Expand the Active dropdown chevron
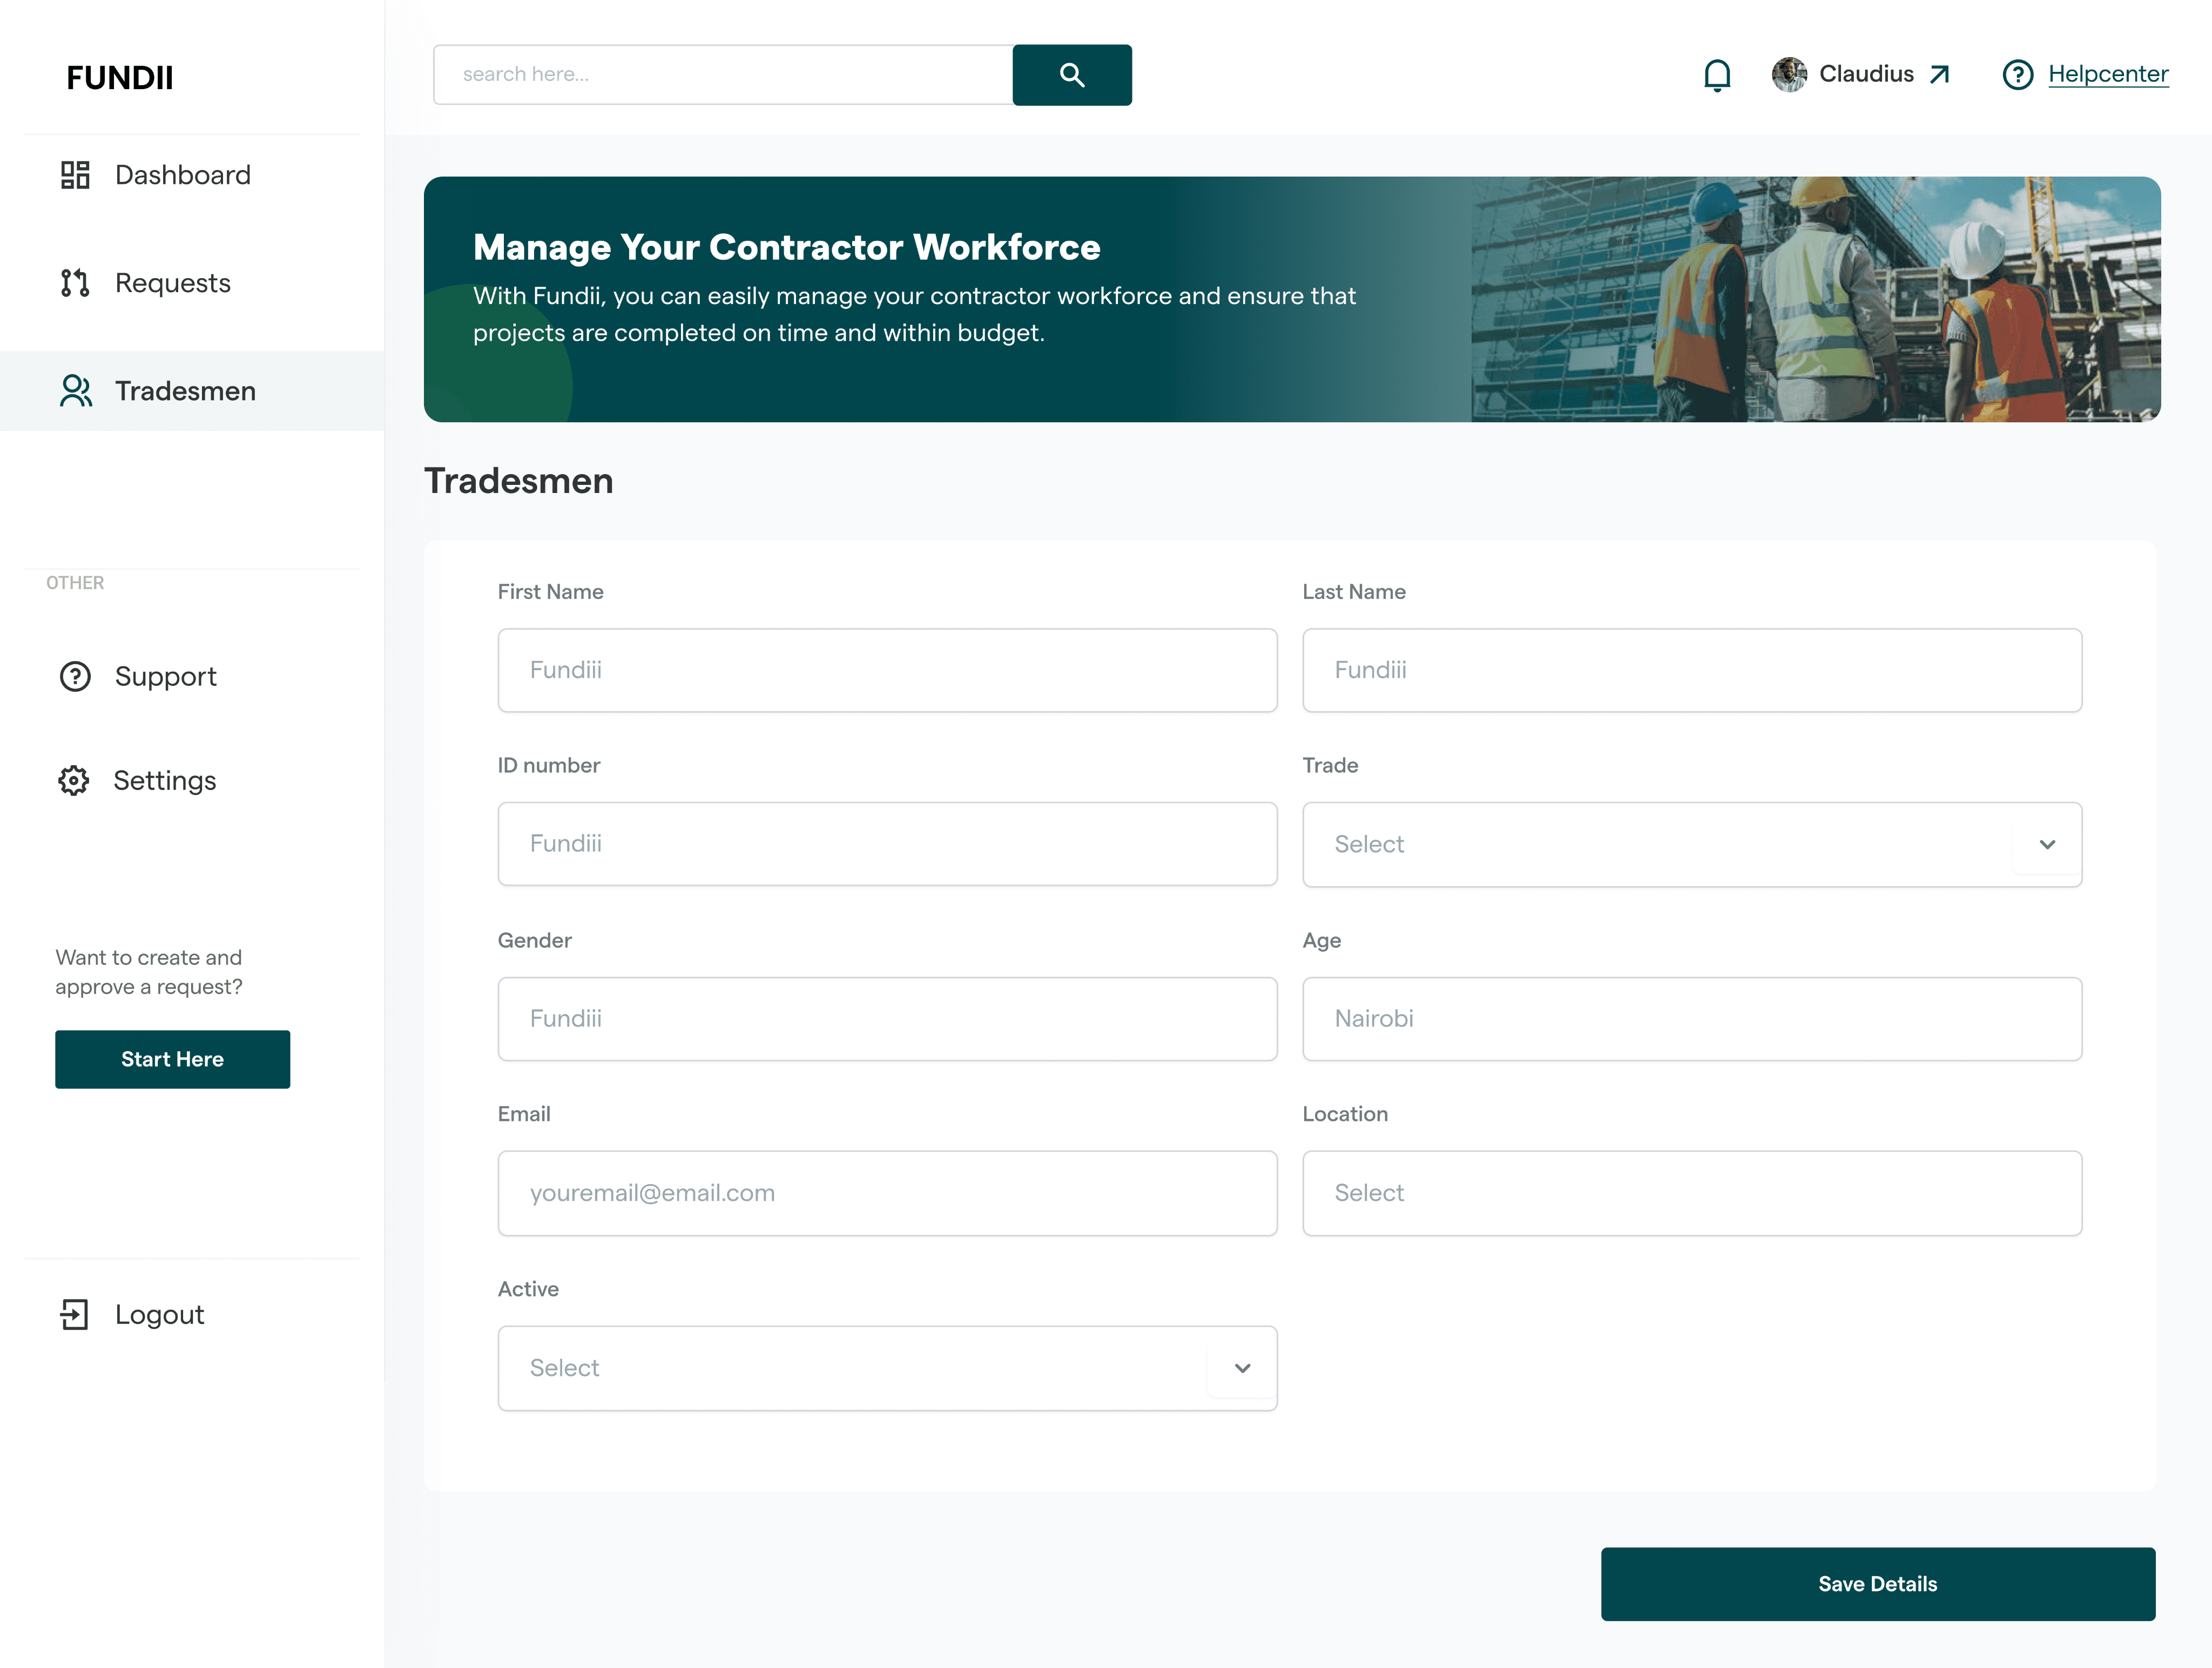This screenshot has width=2212, height=1668. pos(1242,1368)
